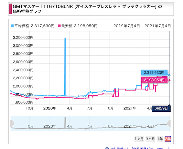The height and width of the screenshot is (149, 183).
Task: Click the 最安値 2,198,950円 legend text
Action: pyautogui.click(x=79, y=26)
